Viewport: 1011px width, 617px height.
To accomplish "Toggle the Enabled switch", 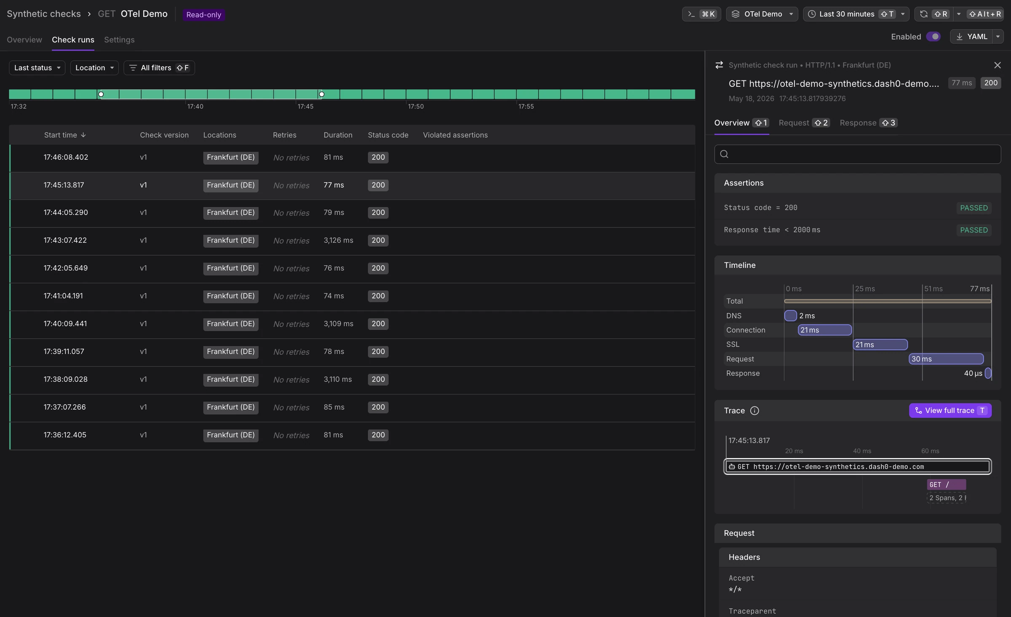I will click(933, 37).
